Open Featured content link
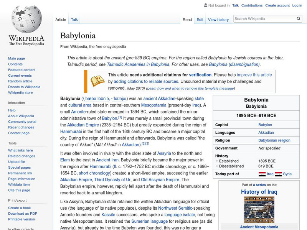The width and height of the screenshot is (307, 230). point(22,70)
